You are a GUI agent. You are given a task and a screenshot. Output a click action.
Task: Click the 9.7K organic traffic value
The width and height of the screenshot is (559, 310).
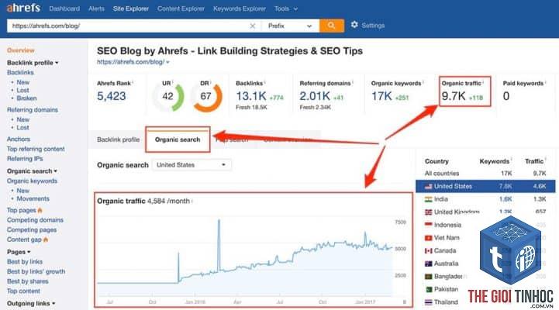[454, 96]
